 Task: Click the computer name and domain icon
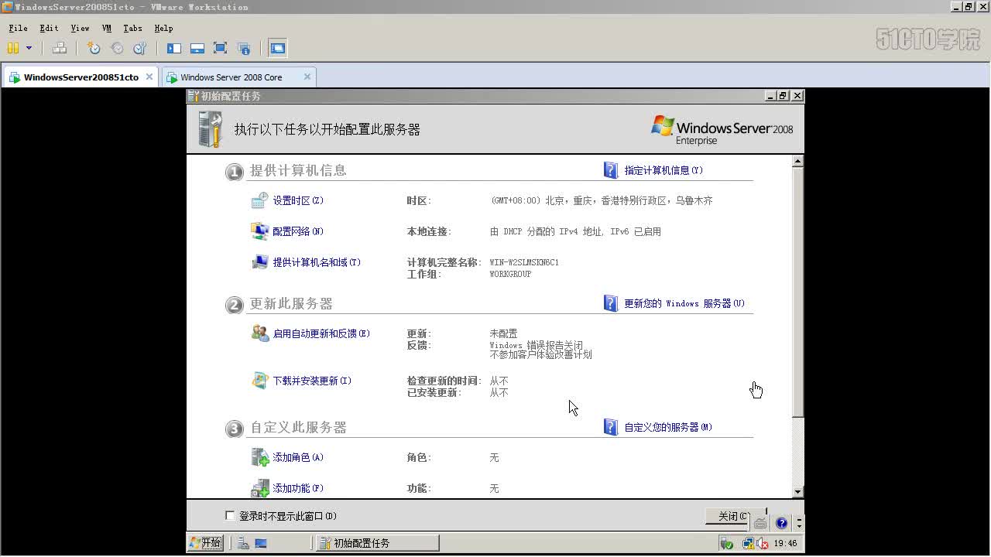point(259,261)
